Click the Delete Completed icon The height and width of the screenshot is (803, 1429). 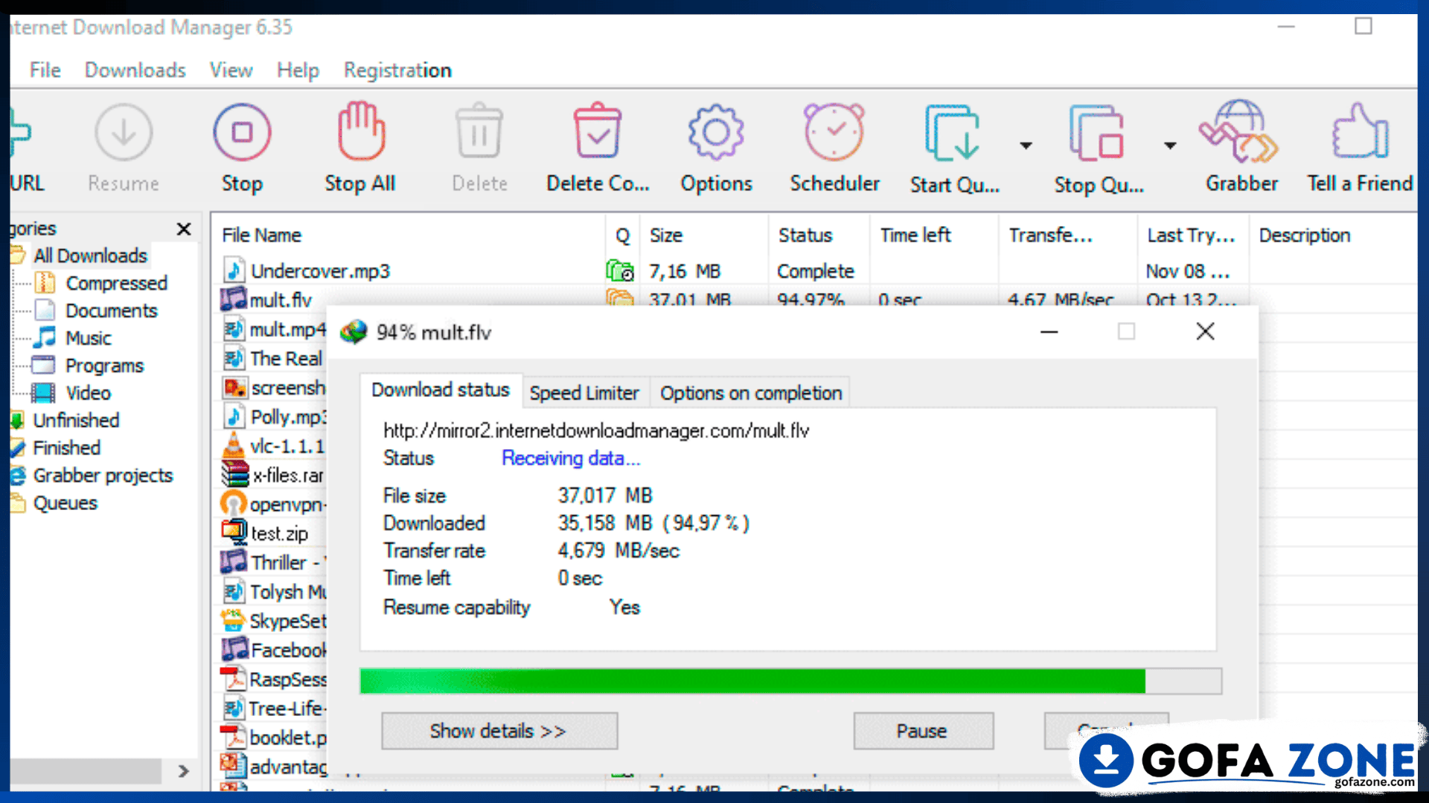click(x=598, y=131)
